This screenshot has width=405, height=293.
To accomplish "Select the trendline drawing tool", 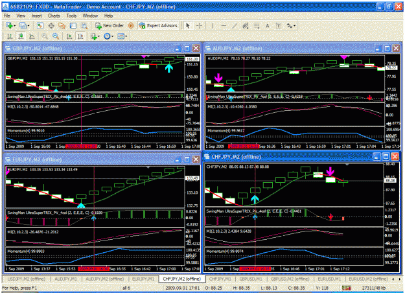I will pyautogui.click(x=235, y=25).
